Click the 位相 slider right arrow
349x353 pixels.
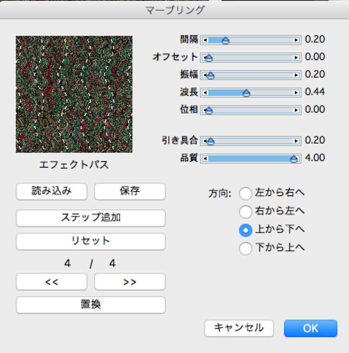(x=297, y=110)
